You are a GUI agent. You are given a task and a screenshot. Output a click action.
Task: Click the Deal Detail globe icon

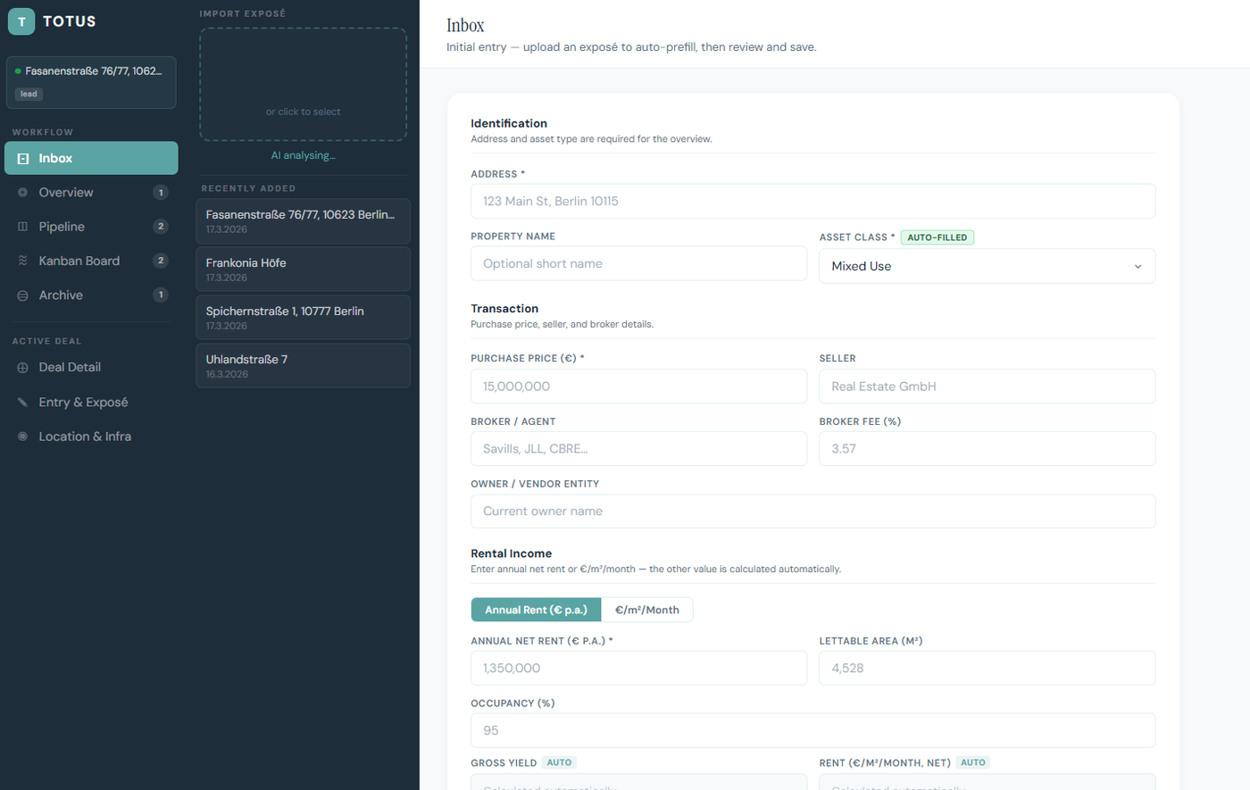[23, 368]
